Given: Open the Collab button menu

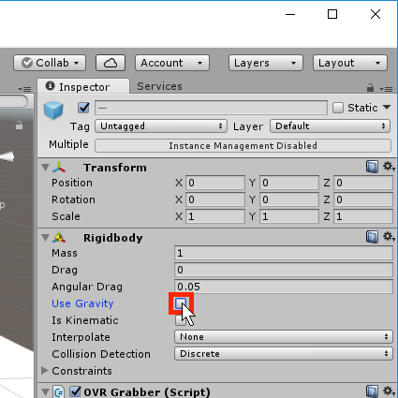Looking at the screenshot, I should pyautogui.click(x=50, y=63).
